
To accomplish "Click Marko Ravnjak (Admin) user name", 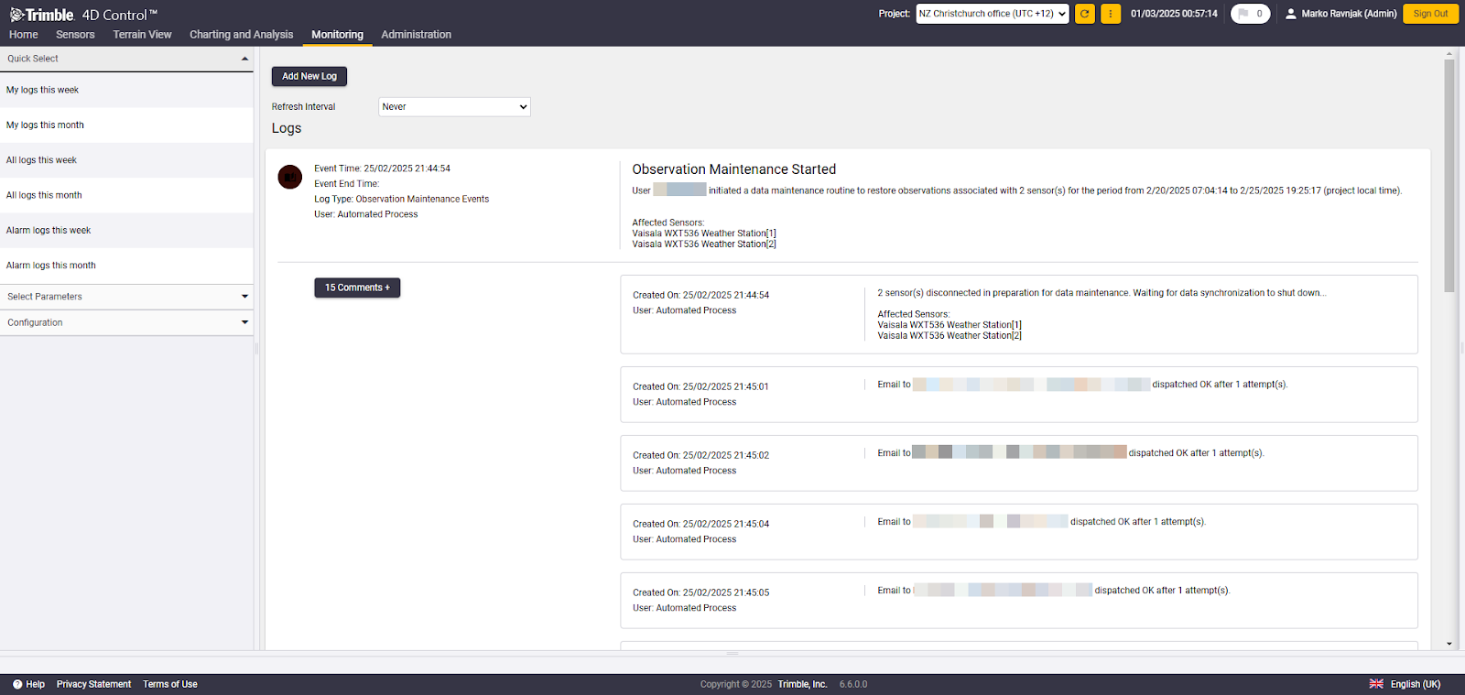I will click(x=1350, y=14).
